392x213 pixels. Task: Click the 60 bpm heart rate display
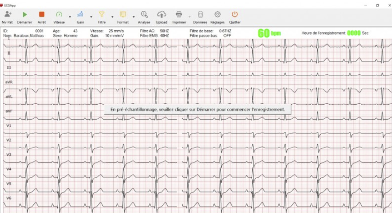point(269,33)
